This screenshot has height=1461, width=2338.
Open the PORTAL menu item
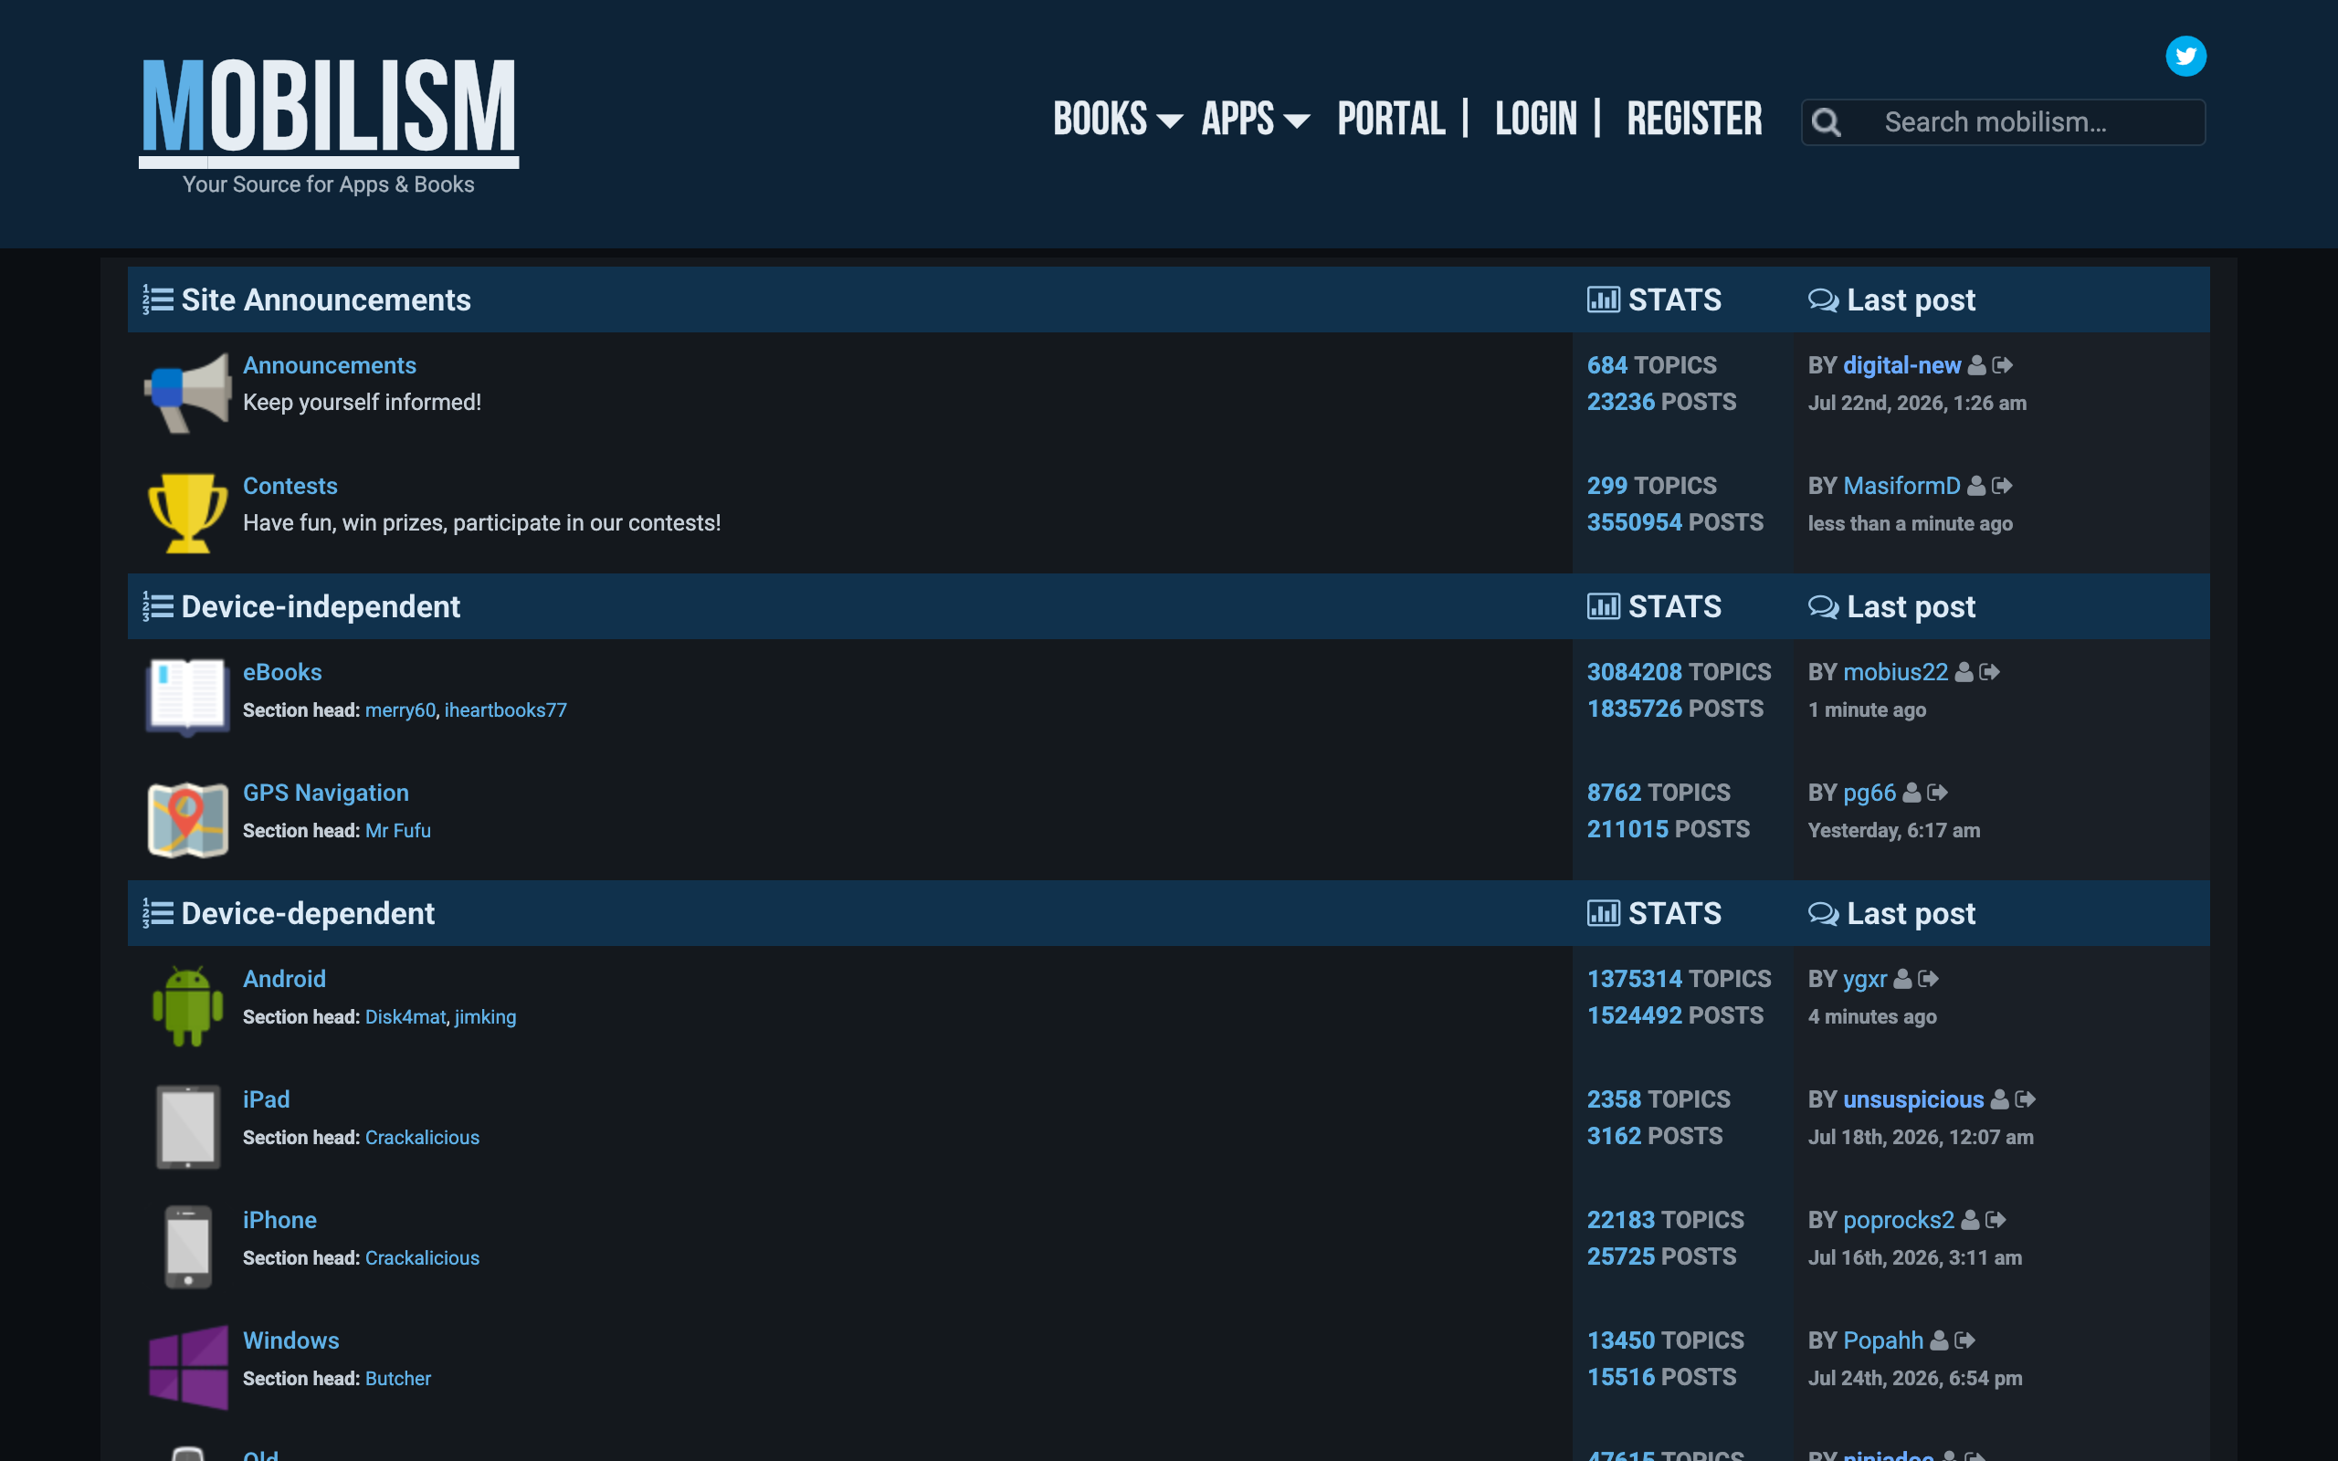1391,120
